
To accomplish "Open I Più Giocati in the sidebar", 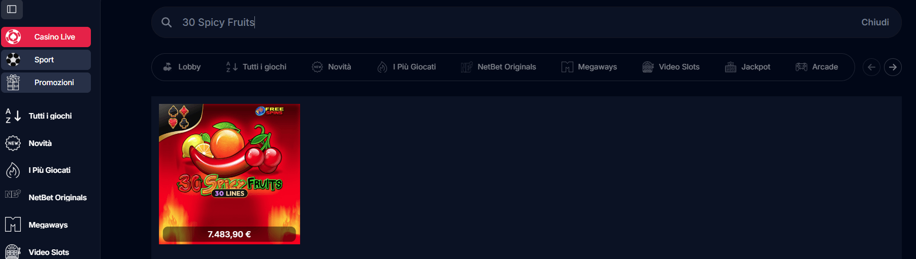I will click(50, 170).
